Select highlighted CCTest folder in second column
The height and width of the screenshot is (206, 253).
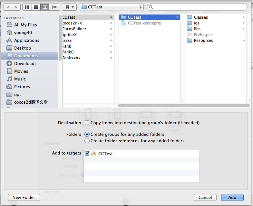pos(150,17)
